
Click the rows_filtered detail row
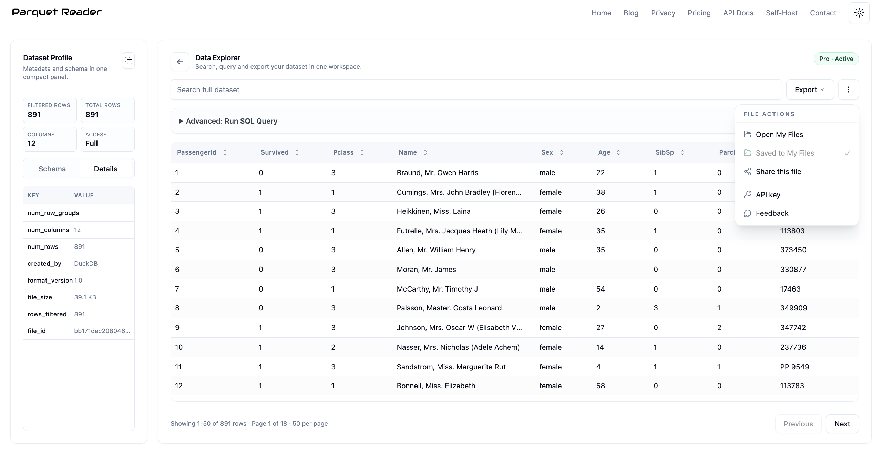[x=79, y=314]
